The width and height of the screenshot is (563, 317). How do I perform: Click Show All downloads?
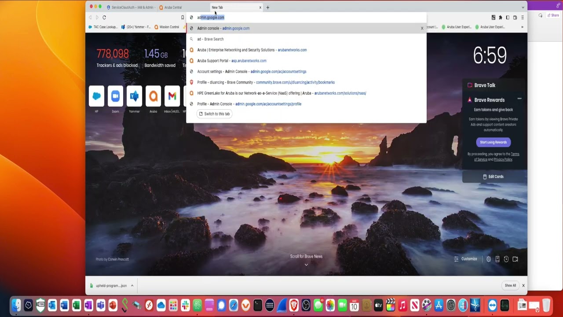[510, 286]
